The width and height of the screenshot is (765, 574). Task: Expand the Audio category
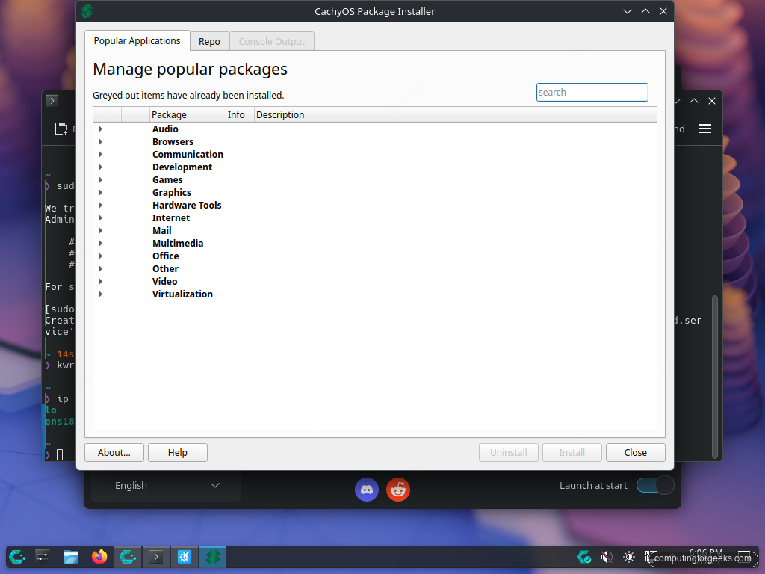coord(101,129)
